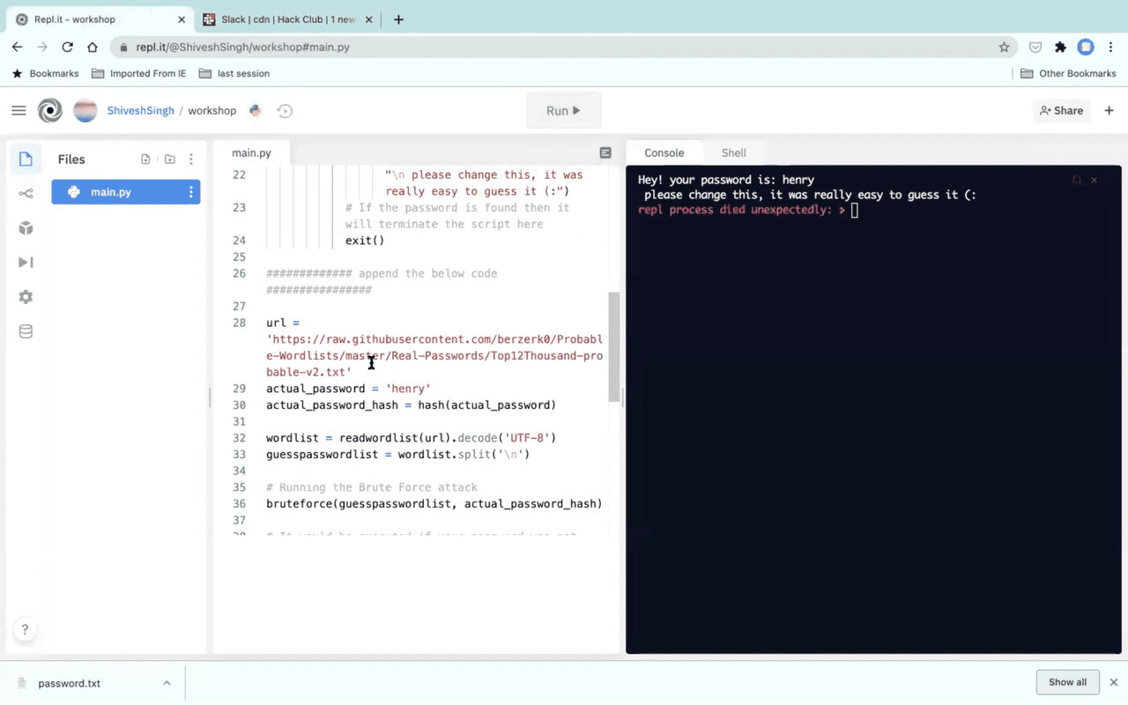Open the main.py file options menu

[x=190, y=192]
